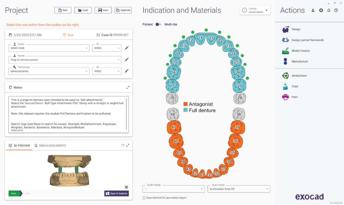Click the orange Antagonist legend swatch
344x205 pixels.
click(185, 104)
